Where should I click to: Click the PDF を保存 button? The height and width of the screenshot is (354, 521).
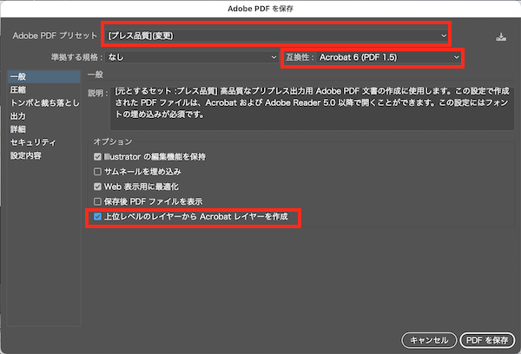(x=487, y=340)
